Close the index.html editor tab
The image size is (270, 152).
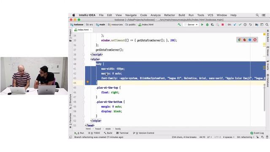pos(91,30)
